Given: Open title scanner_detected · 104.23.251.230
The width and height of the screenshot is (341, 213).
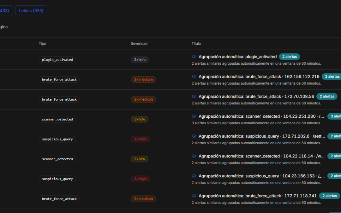Looking at the screenshot, I should pos(261,116).
